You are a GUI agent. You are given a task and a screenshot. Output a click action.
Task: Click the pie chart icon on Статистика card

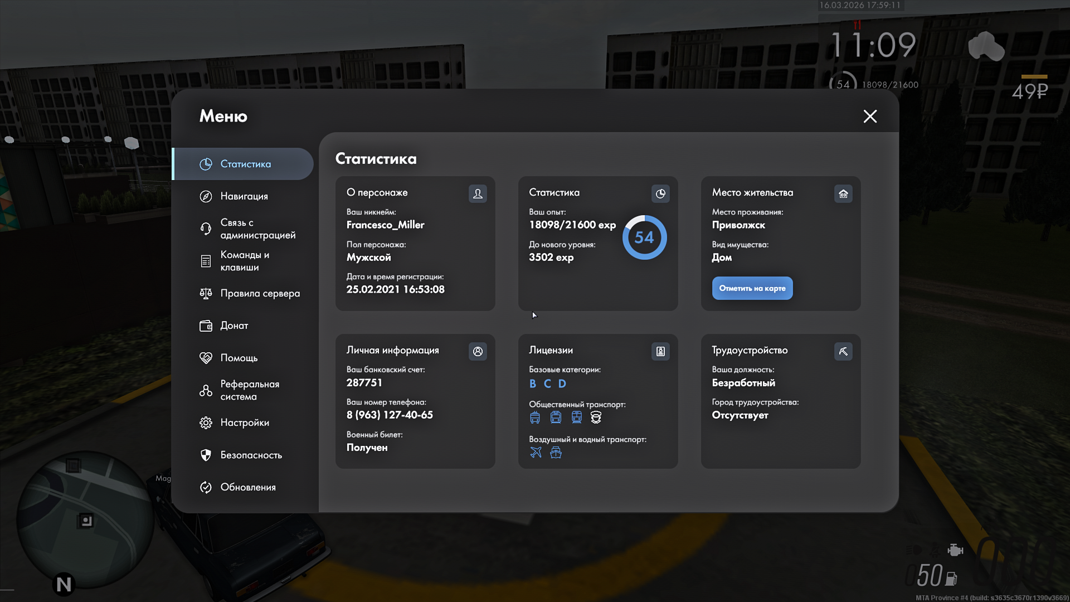pos(660,193)
